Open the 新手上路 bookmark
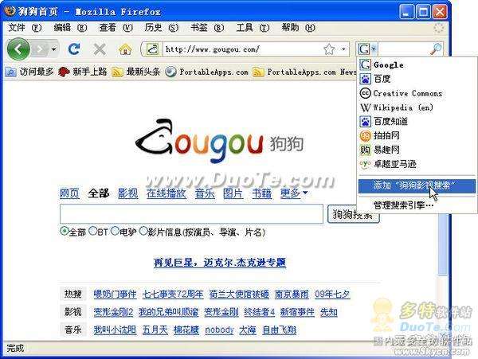The height and width of the screenshot is (359, 478). click(x=83, y=72)
